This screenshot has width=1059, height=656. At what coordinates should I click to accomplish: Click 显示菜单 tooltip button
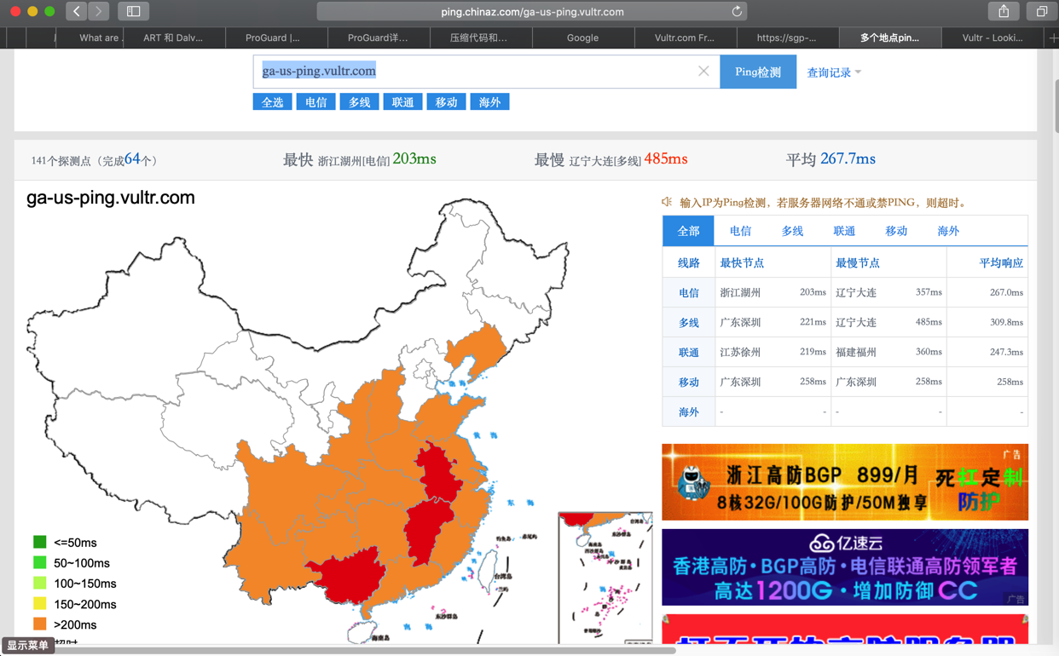click(27, 646)
